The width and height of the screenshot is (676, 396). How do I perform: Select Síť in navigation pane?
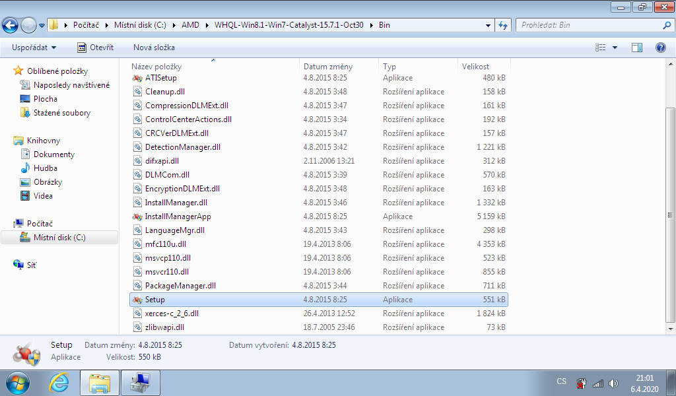point(32,265)
